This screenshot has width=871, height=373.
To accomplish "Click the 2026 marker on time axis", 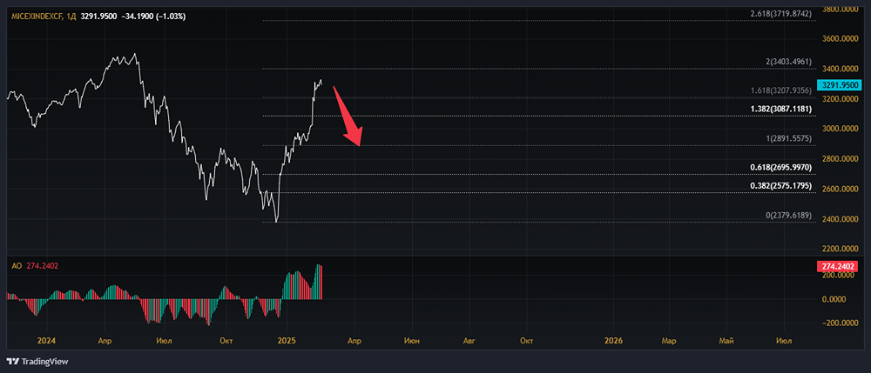I will 613,340.
